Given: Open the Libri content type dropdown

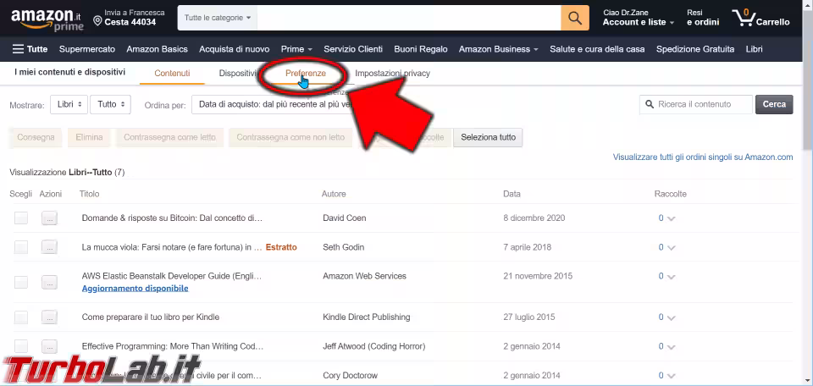Looking at the screenshot, I should pos(69,104).
